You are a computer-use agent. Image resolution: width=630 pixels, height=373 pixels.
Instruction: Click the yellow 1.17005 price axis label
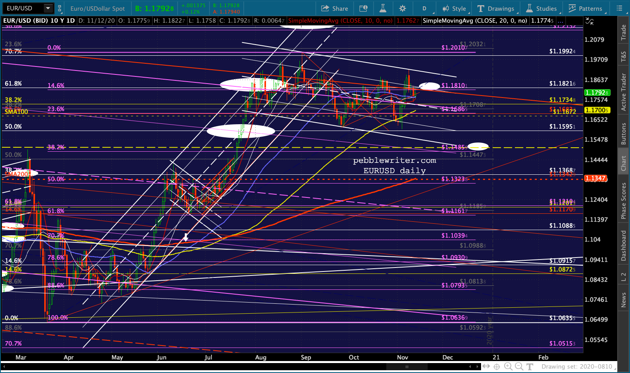(597, 110)
